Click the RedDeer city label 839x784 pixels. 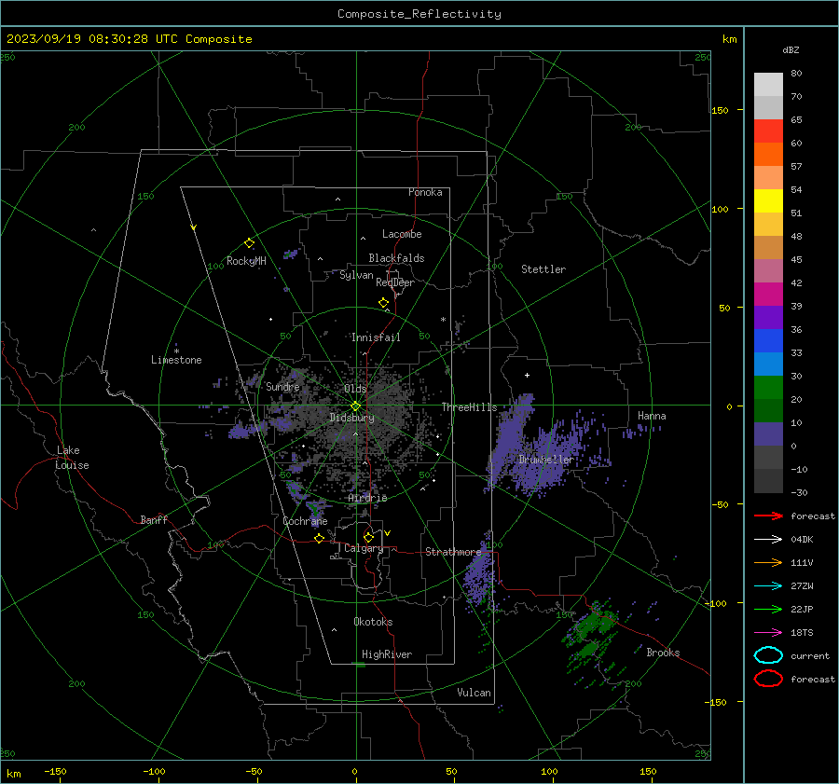click(395, 282)
